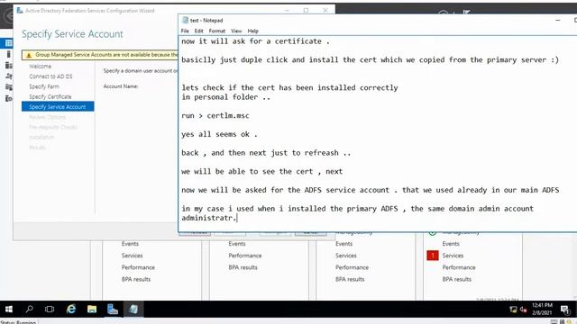
Task: Open Events in the second Server Manager tile
Action: point(236,244)
